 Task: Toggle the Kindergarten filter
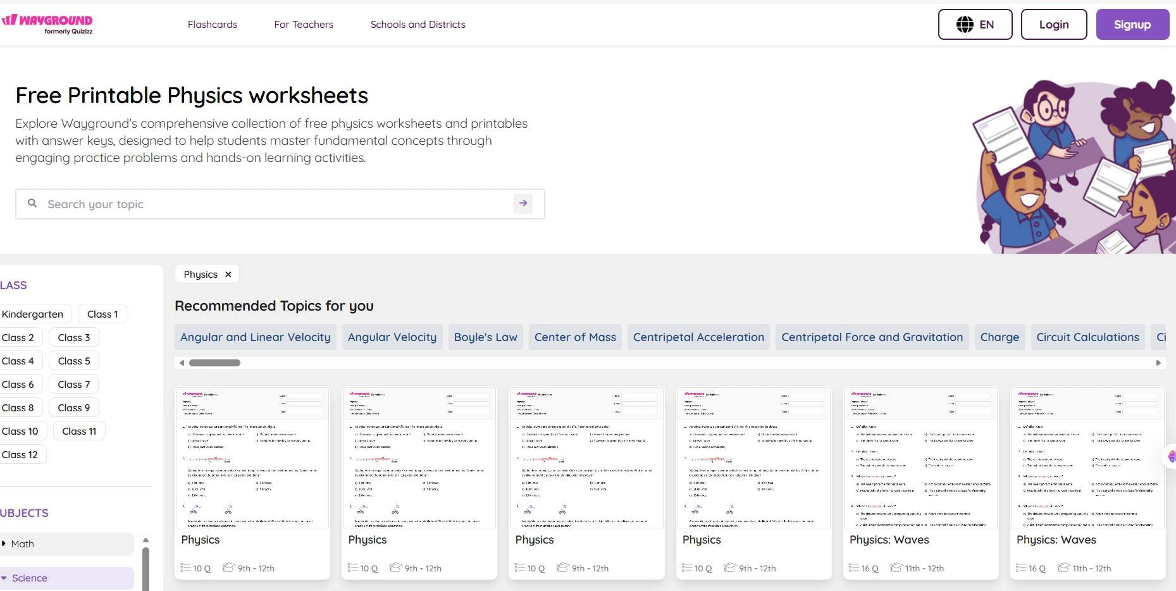coord(33,314)
